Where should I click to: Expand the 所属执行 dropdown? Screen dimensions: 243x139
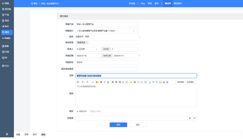pyautogui.click(x=137, y=31)
